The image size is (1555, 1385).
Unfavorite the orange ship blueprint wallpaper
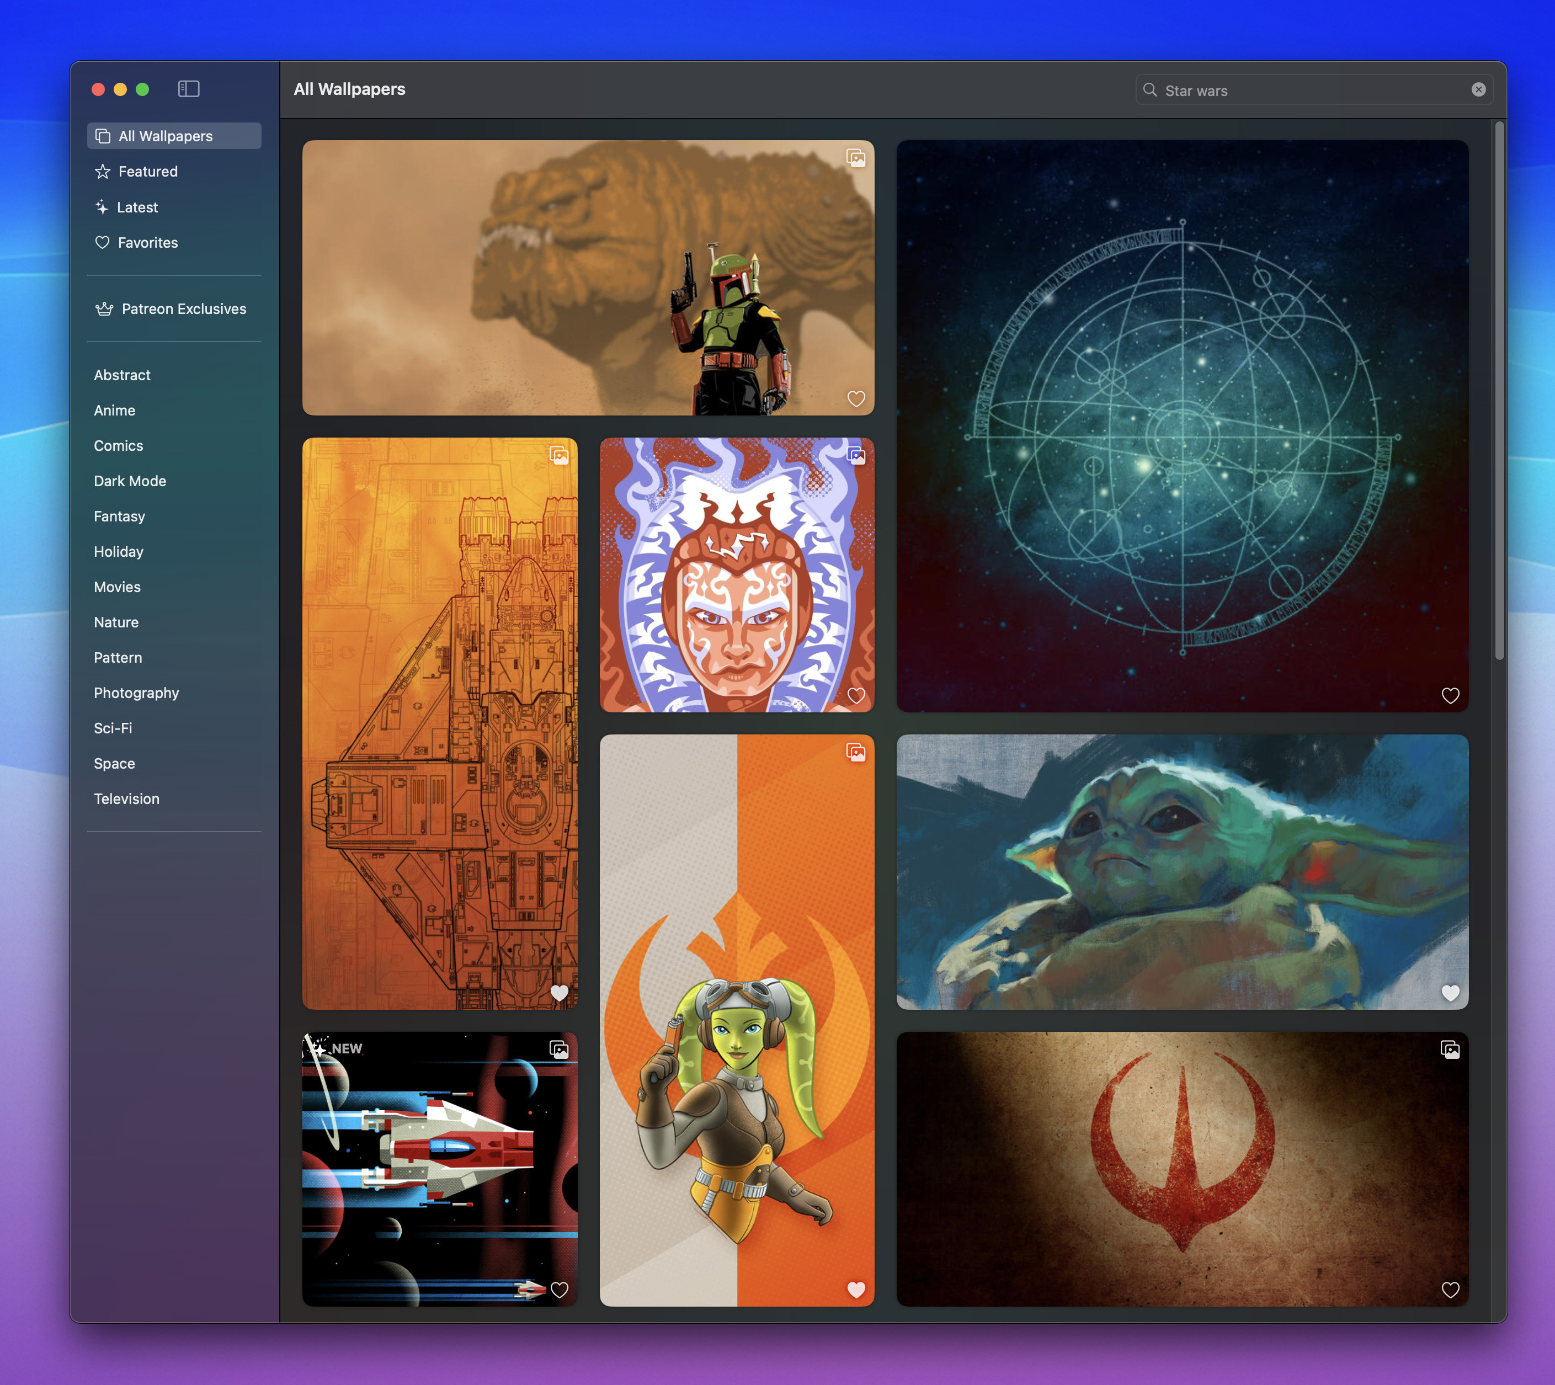[x=558, y=993]
